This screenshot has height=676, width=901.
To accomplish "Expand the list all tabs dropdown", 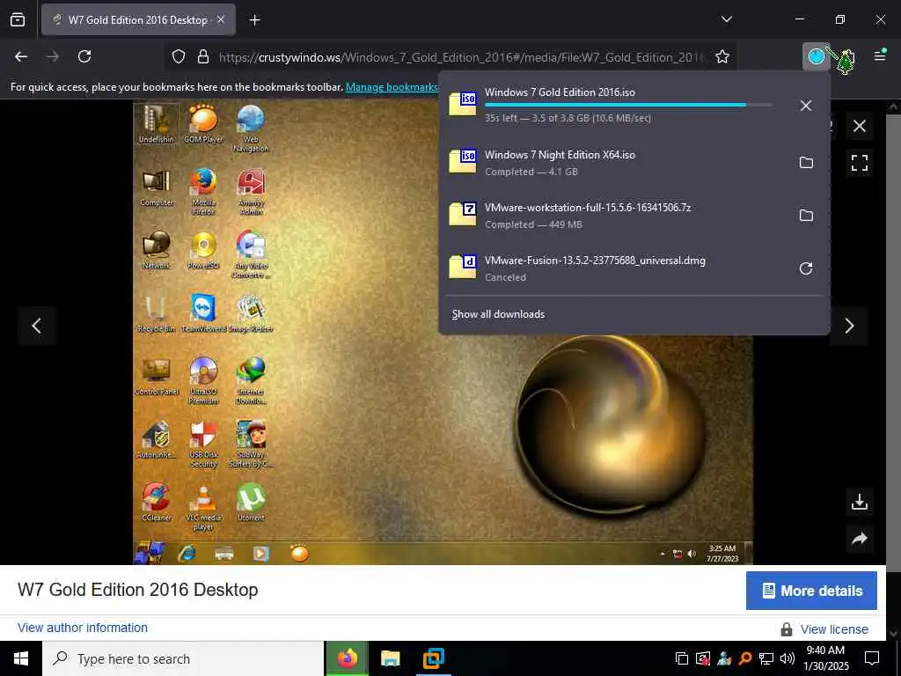I will (726, 19).
